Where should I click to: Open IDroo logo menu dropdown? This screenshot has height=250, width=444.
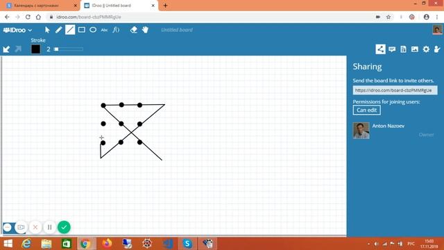click(x=17, y=30)
